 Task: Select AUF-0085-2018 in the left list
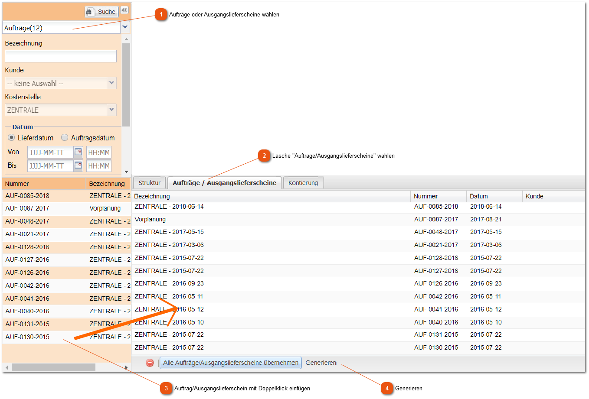(66, 196)
